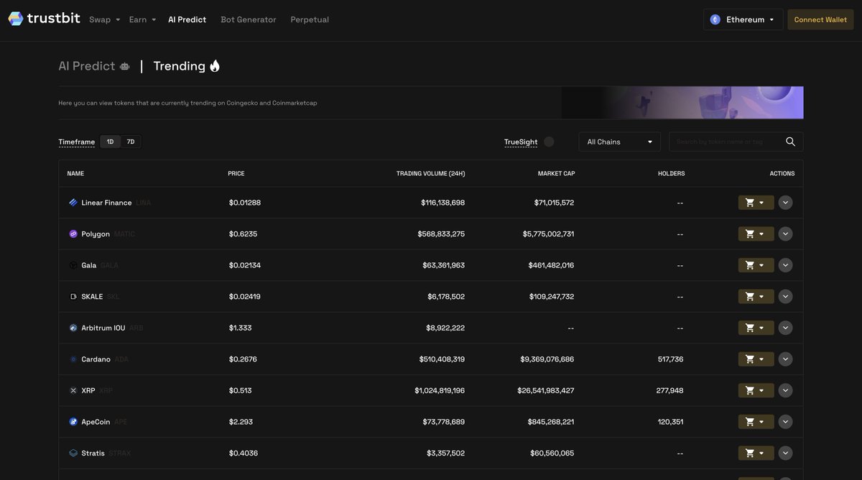Expand the XRP row details

point(786,391)
